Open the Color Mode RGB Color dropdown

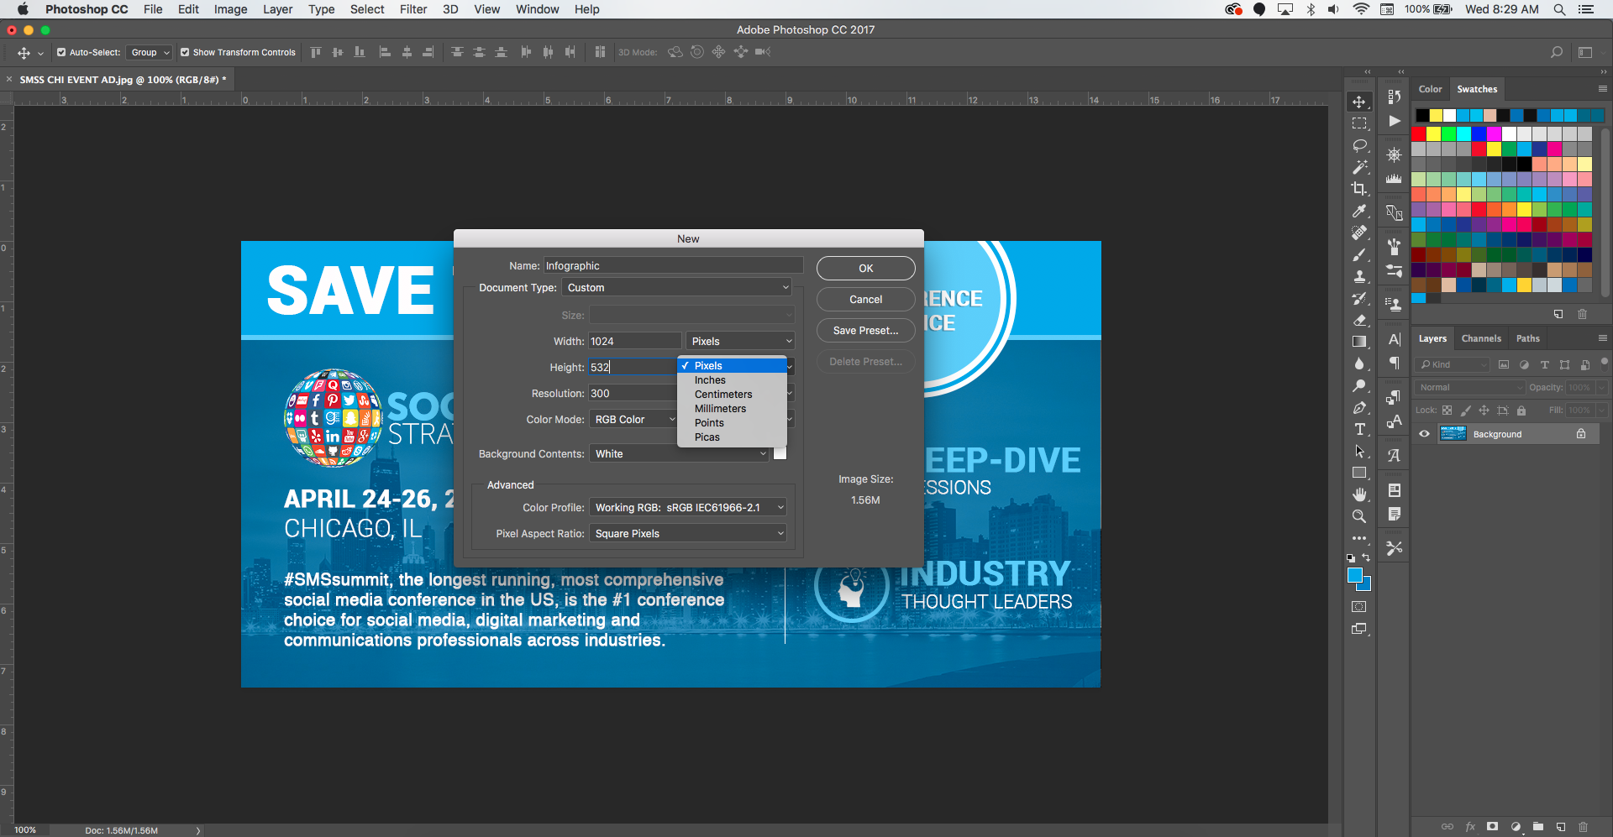coord(633,419)
